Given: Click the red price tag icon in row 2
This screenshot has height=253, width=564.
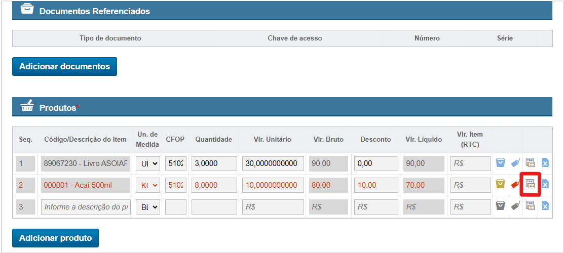Looking at the screenshot, I should (515, 185).
